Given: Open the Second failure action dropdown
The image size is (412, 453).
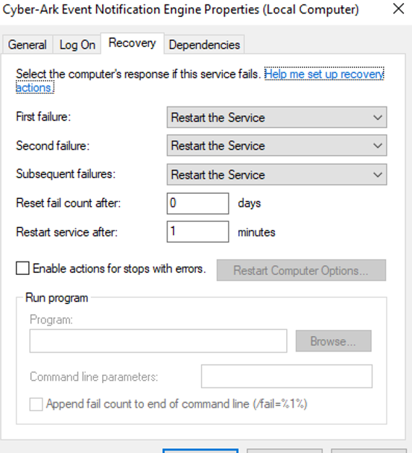Looking at the screenshot, I should [x=276, y=145].
